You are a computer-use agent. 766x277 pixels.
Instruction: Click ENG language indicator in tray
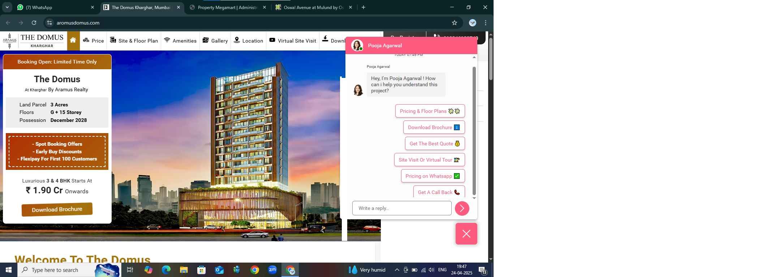[x=442, y=270]
